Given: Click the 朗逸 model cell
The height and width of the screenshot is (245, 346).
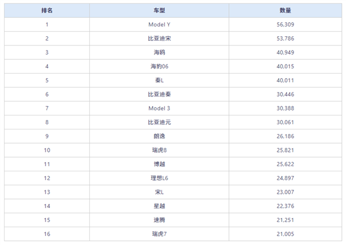Looking at the screenshot, I should [159, 136].
